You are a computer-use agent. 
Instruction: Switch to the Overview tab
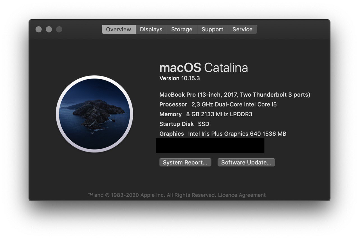(x=119, y=29)
